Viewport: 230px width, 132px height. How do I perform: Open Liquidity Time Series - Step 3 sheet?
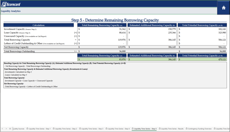[x=91, y=129]
